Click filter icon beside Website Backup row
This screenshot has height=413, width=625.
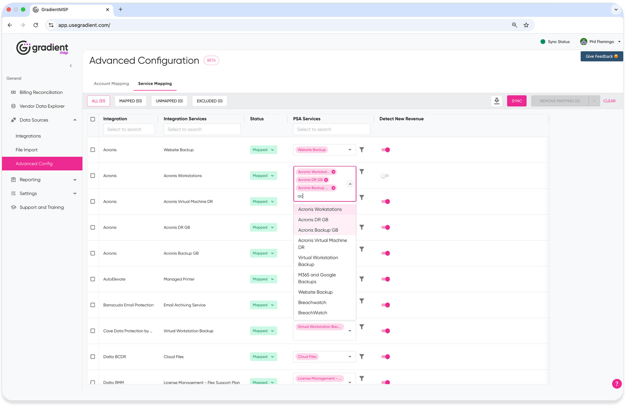pyautogui.click(x=361, y=150)
